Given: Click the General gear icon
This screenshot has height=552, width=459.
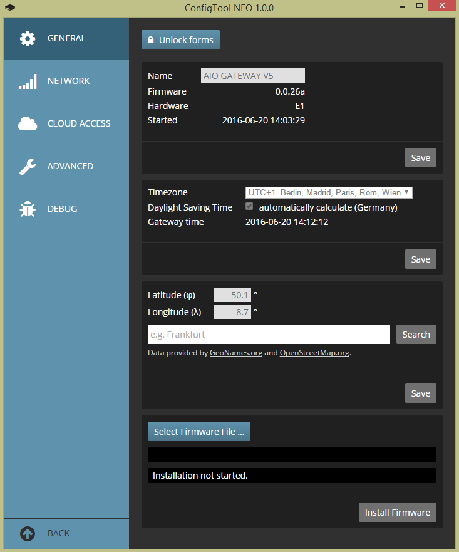Looking at the screenshot, I should (28, 39).
